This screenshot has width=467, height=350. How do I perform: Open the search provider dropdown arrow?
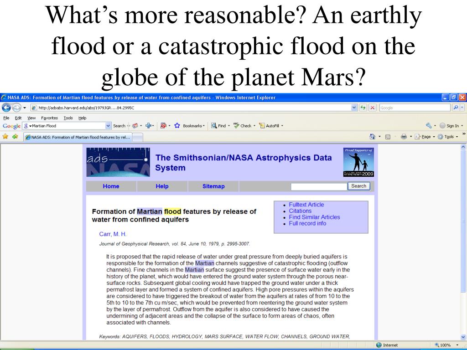pos(462,108)
